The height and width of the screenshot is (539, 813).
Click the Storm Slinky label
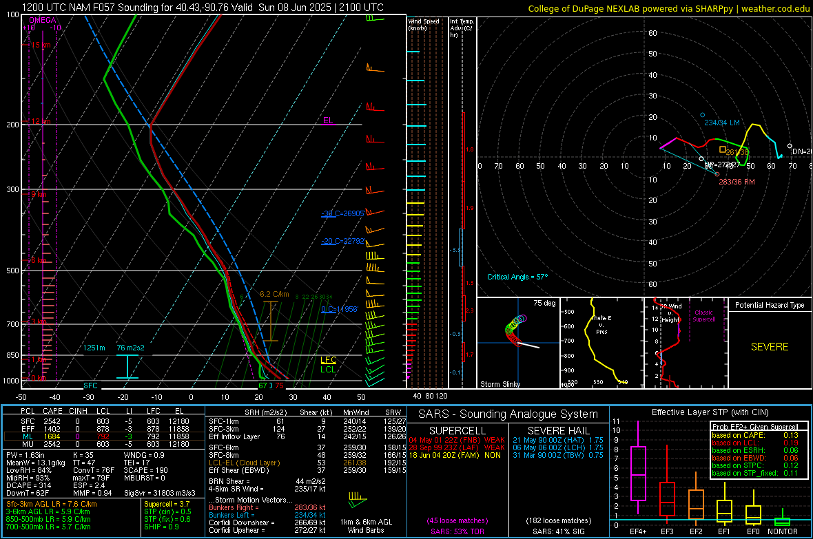[x=500, y=384]
